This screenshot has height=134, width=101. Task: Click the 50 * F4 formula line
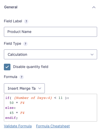tap(17, 103)
